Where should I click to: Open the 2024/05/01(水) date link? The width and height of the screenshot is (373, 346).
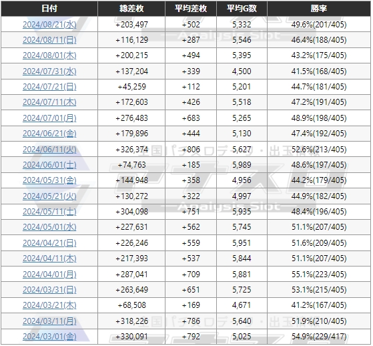click(49, 227)
